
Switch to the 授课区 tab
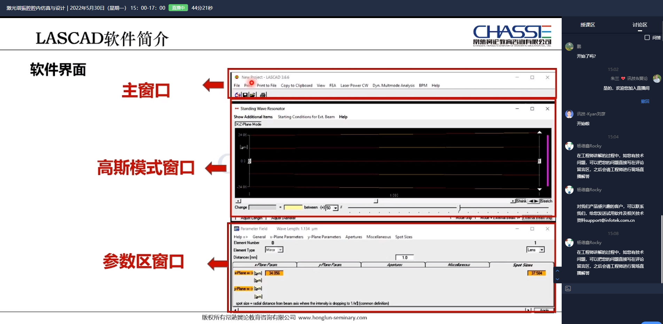587,25
